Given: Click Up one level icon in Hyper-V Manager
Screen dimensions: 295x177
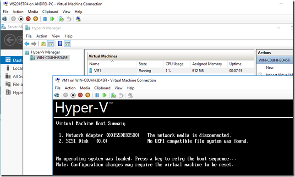Looking at the screenshot, I should point(43,44).
